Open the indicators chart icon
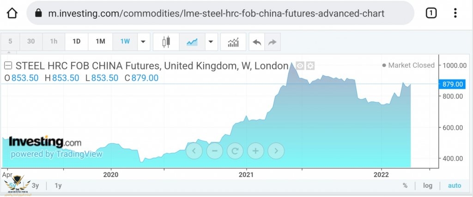The width and height of the screenshot is (473, 197). 233,42
